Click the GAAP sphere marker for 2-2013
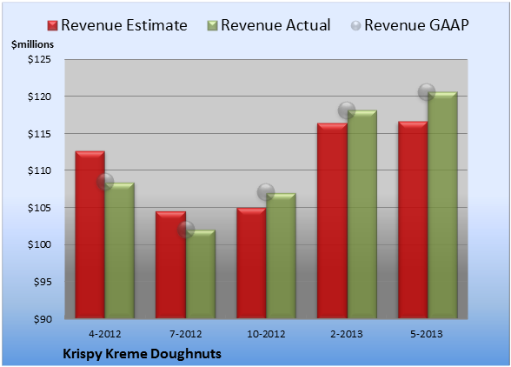This screenshot has height=367, width=511. pos(347,110)
